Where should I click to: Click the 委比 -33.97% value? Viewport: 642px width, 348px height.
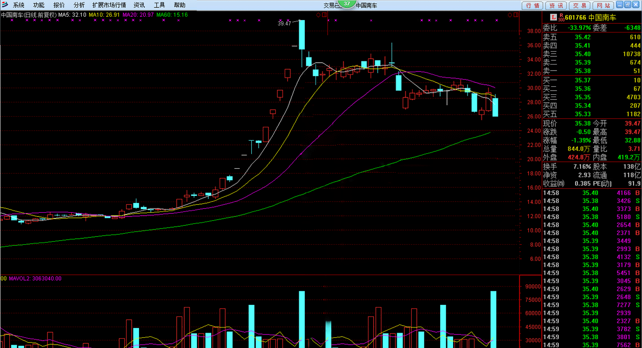[x=579, y=28]
